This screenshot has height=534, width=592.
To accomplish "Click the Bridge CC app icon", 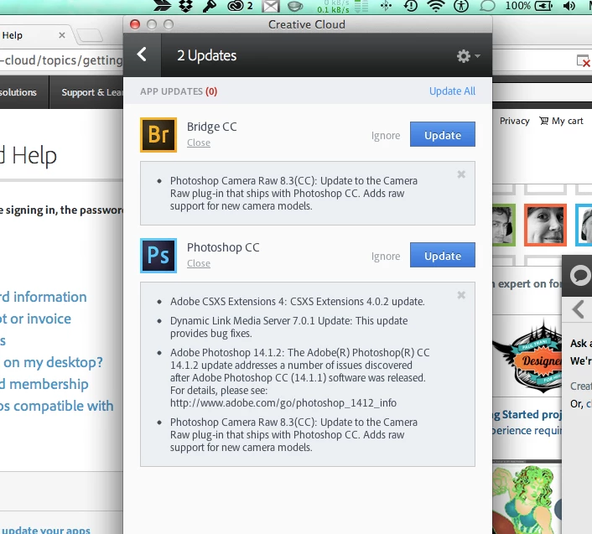I will 158,135.
